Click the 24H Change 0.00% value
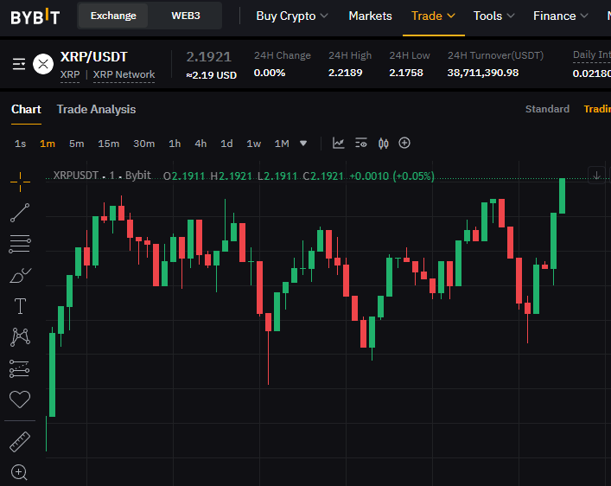The height and width of the screenshot is (486, 611). [x=270, y=73]
